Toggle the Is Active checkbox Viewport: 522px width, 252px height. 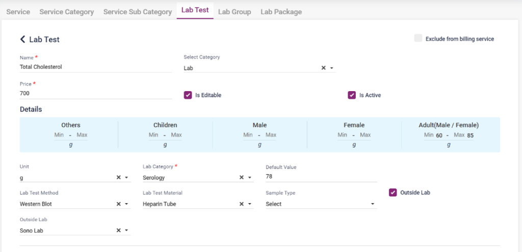point(352,95)
